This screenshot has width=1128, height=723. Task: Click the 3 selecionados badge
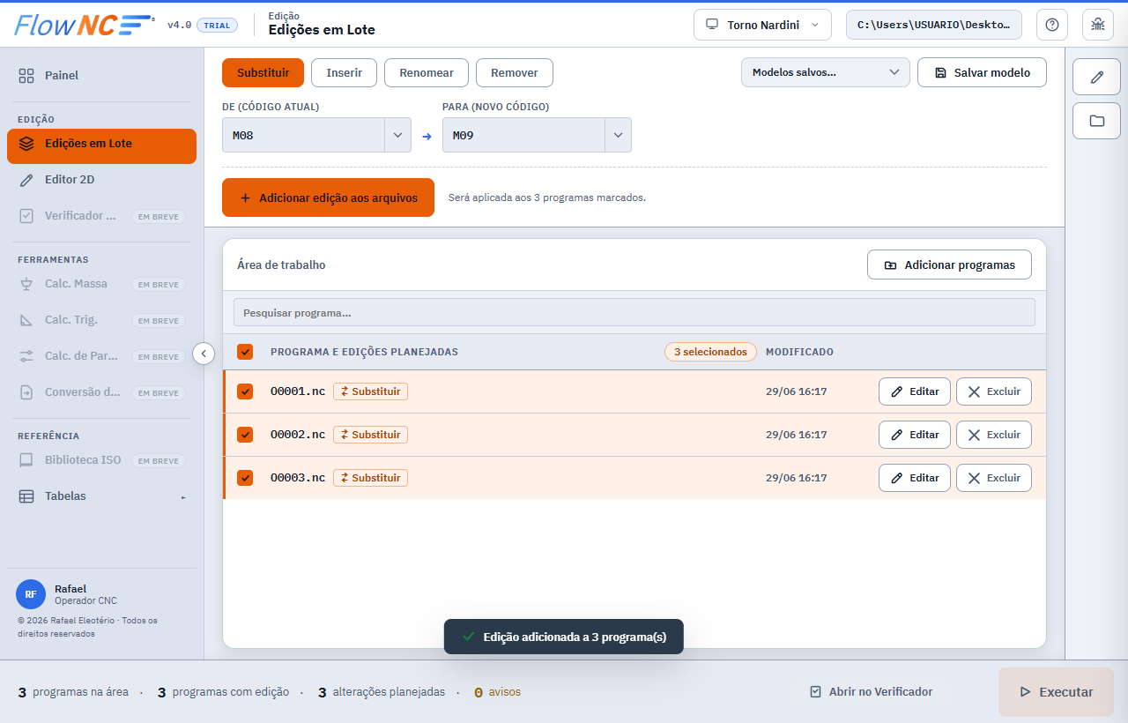710,352
